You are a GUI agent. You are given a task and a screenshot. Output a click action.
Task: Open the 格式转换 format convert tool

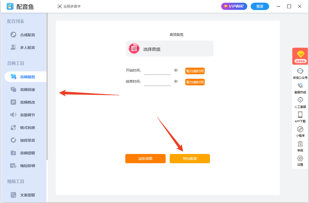click(25, 128)
